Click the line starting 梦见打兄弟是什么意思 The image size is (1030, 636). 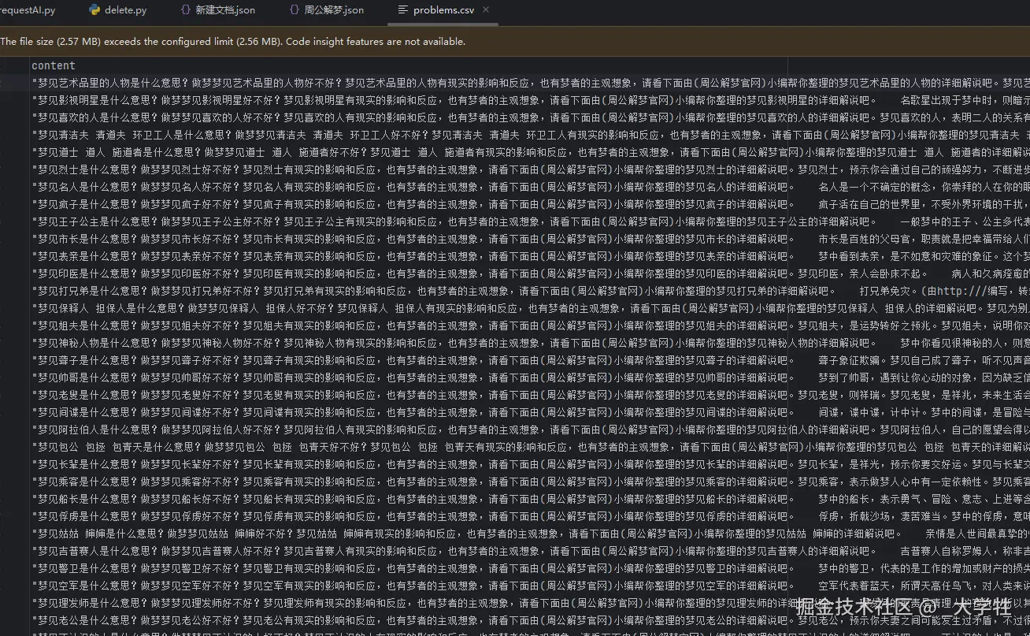531,291
